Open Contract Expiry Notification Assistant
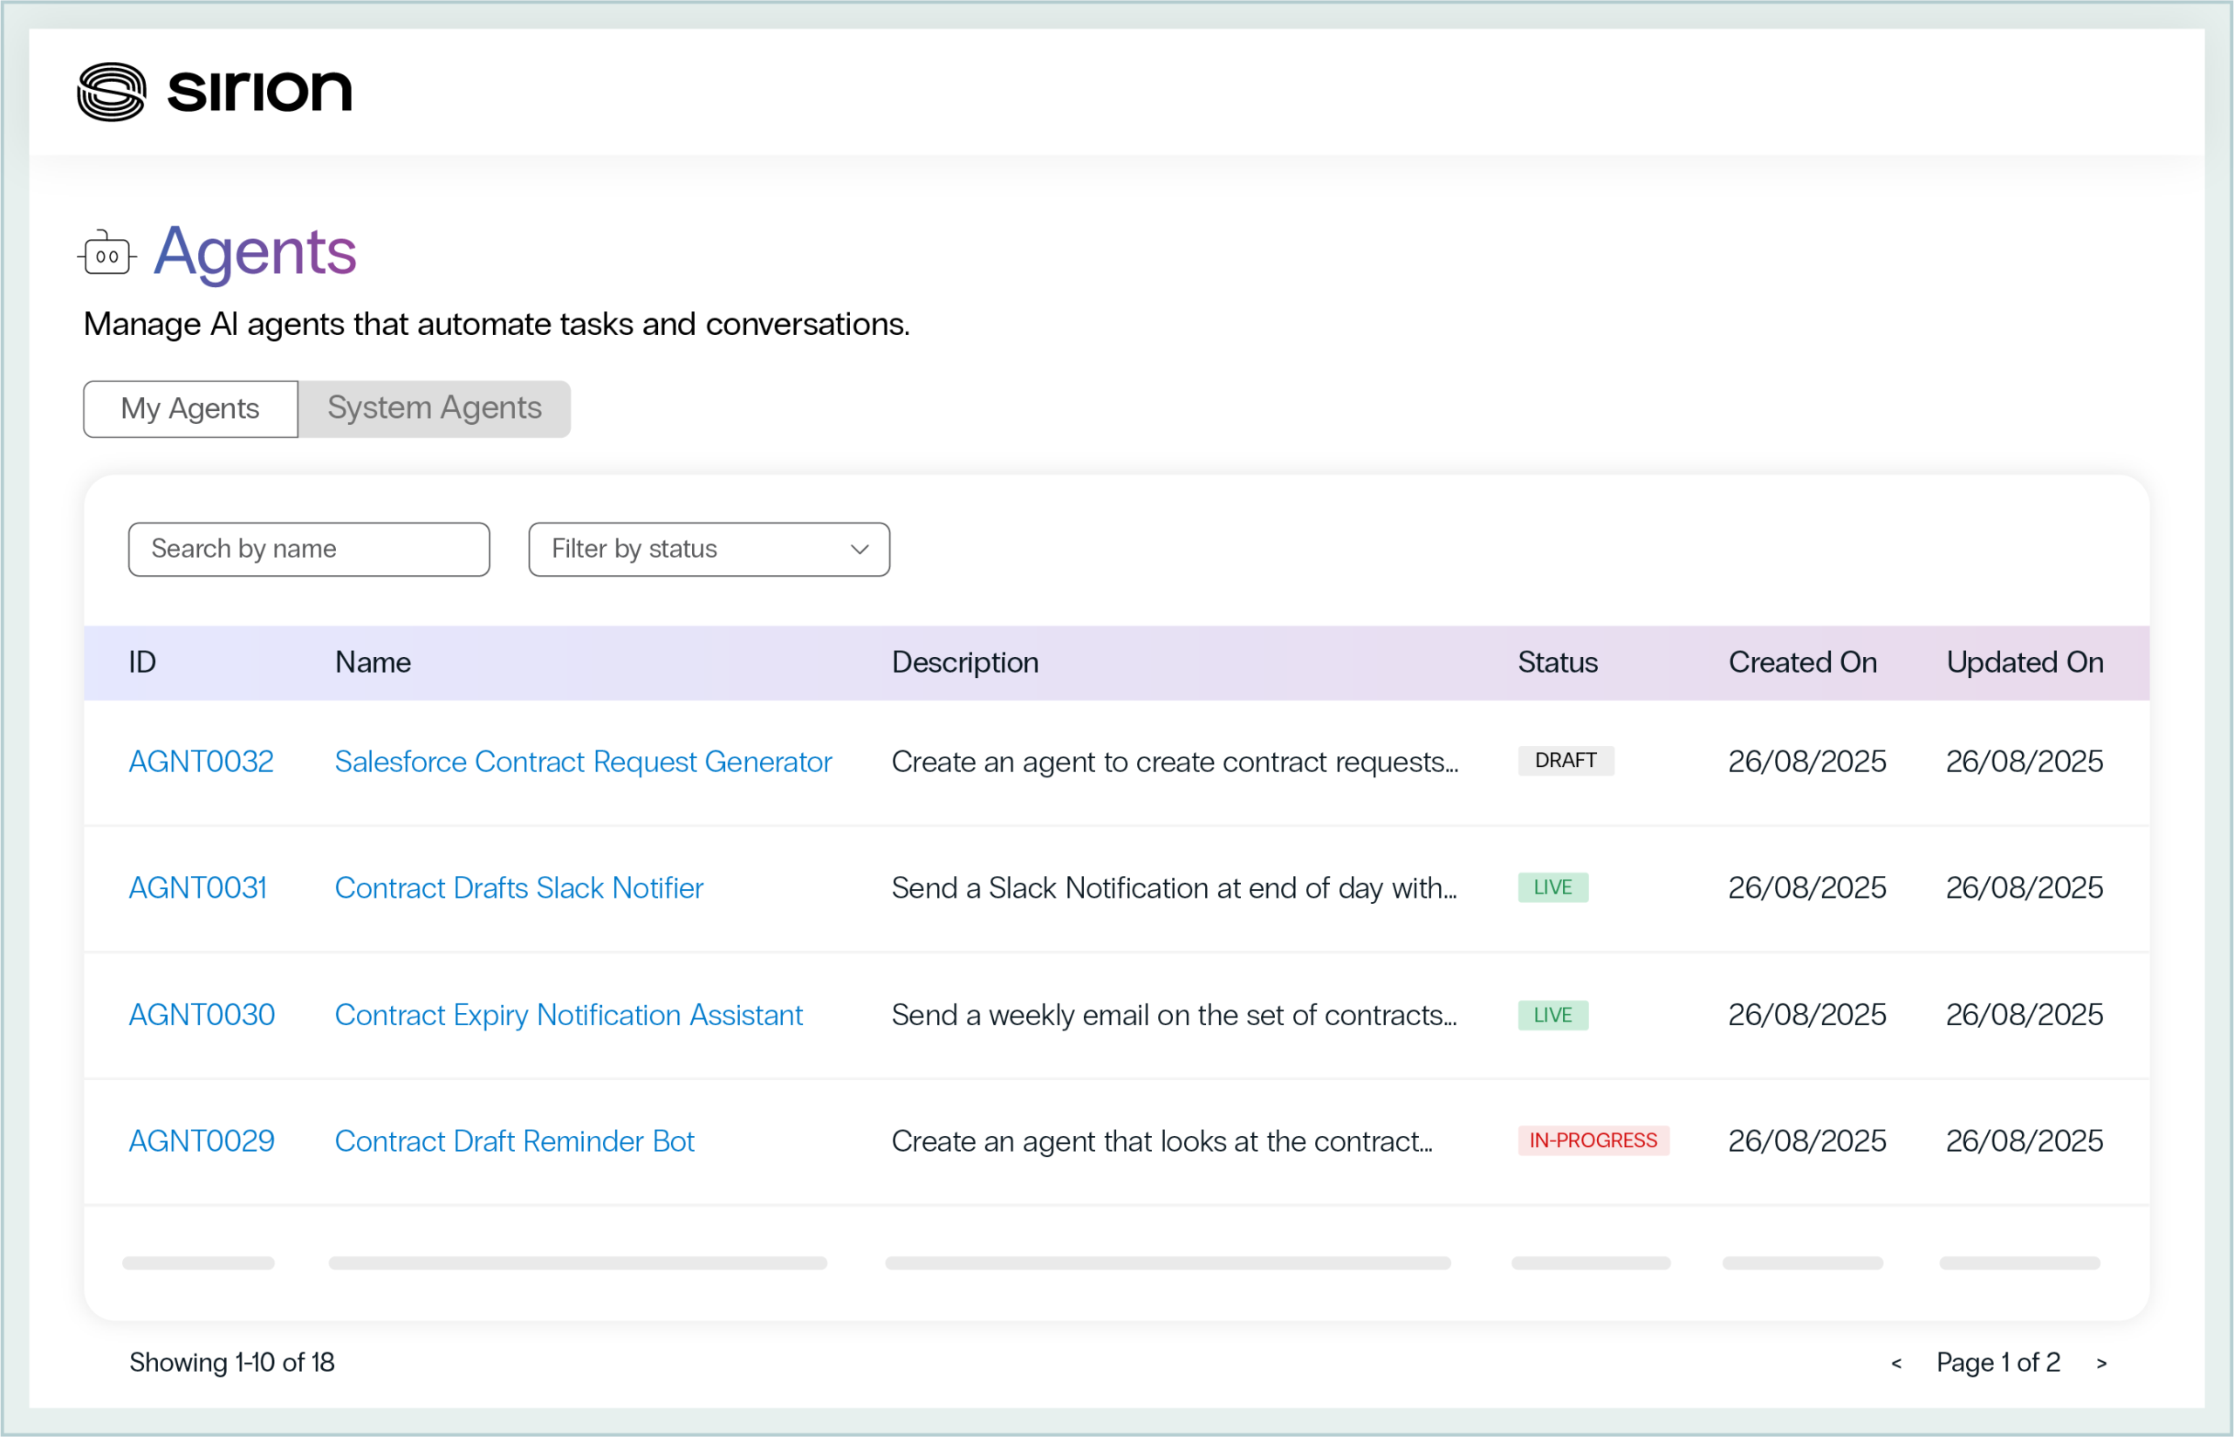The width and height of the screenshot is (2234, 1437). tap(567, 1015)
